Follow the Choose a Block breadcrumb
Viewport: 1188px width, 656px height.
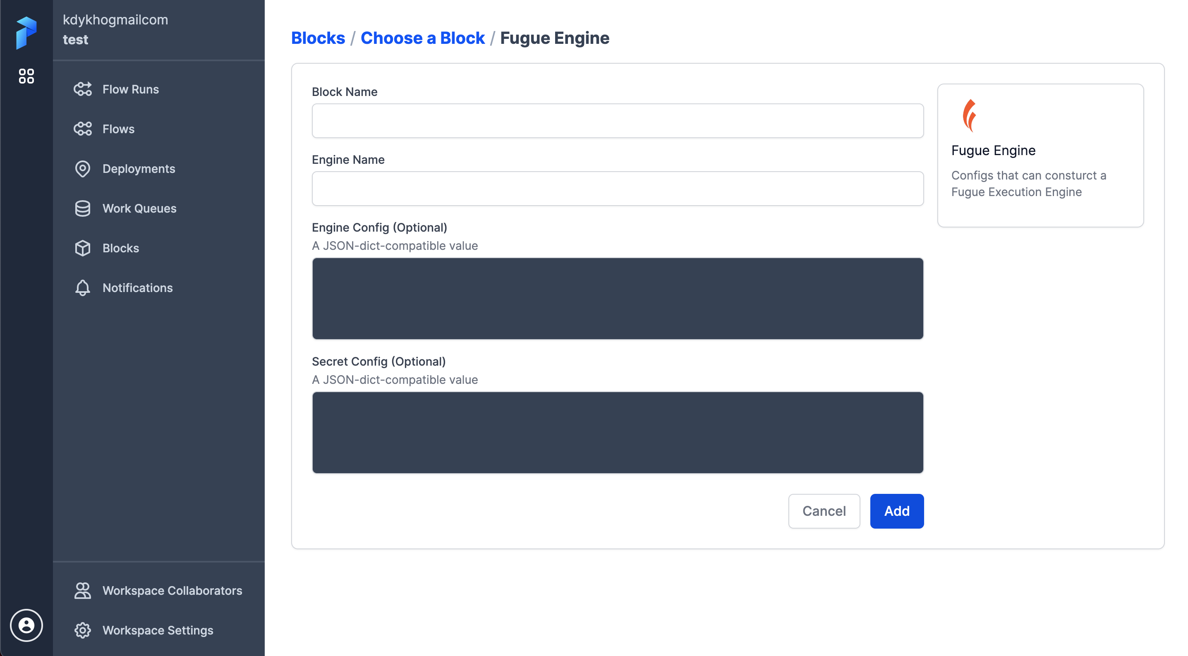pos(422,38)
